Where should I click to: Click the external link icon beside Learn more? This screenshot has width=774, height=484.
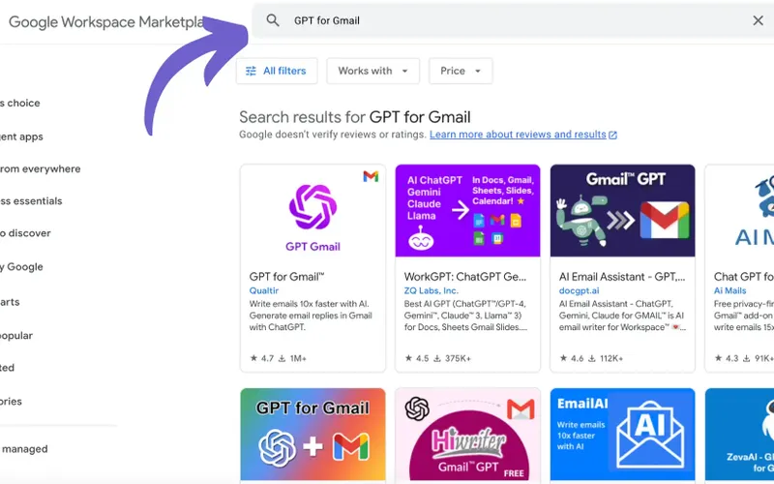612,135
